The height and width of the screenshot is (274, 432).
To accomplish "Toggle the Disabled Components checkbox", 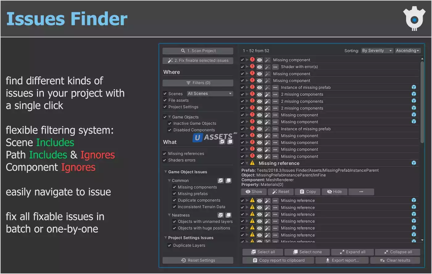I will click(x=170, y=130).
